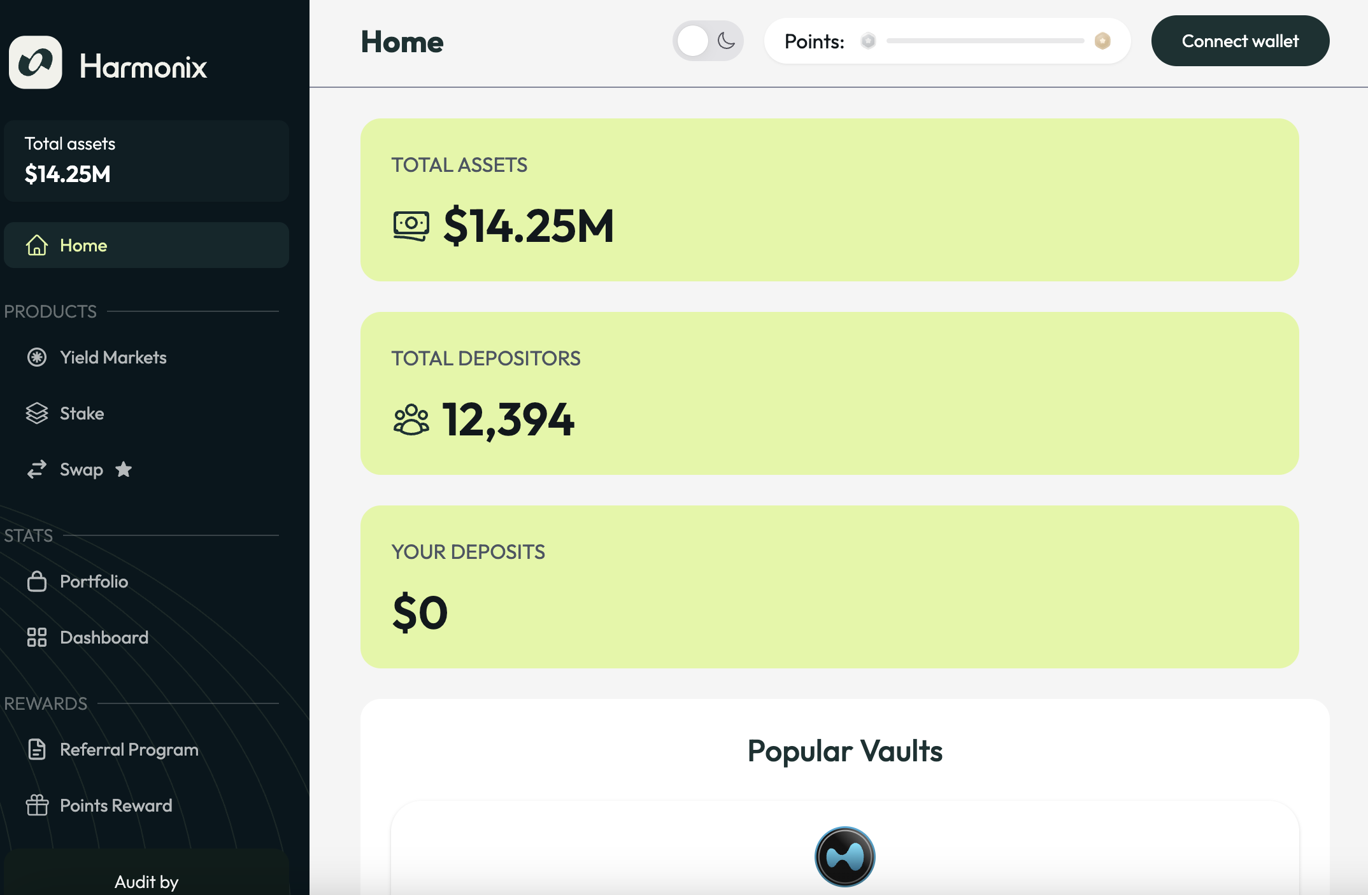Click the Points progress bar

click(985, 41)
